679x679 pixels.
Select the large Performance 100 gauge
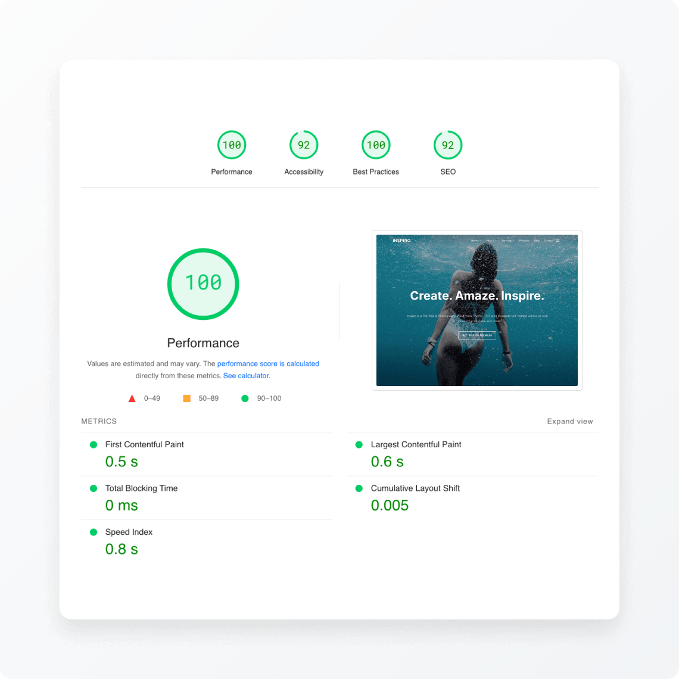203,284
